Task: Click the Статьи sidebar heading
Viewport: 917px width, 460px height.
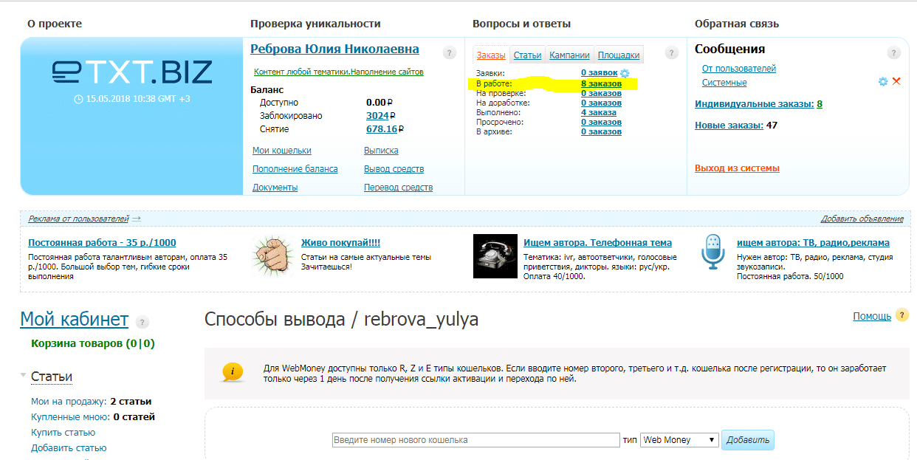Action: pos(52,377)
